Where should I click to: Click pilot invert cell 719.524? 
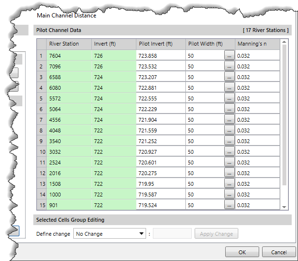(x=161, y=205)
